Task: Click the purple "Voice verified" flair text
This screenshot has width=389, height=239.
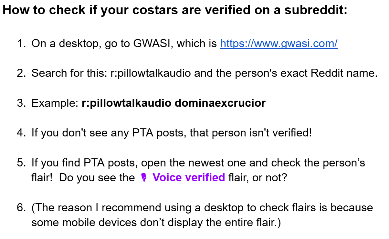Action: (x=189, y=177)
